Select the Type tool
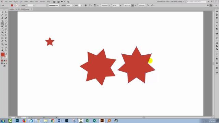Screen dimensions: 219x123 (2, 21)
